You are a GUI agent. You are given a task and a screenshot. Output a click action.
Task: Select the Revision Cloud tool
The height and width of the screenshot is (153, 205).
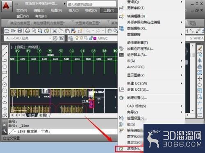5,91
